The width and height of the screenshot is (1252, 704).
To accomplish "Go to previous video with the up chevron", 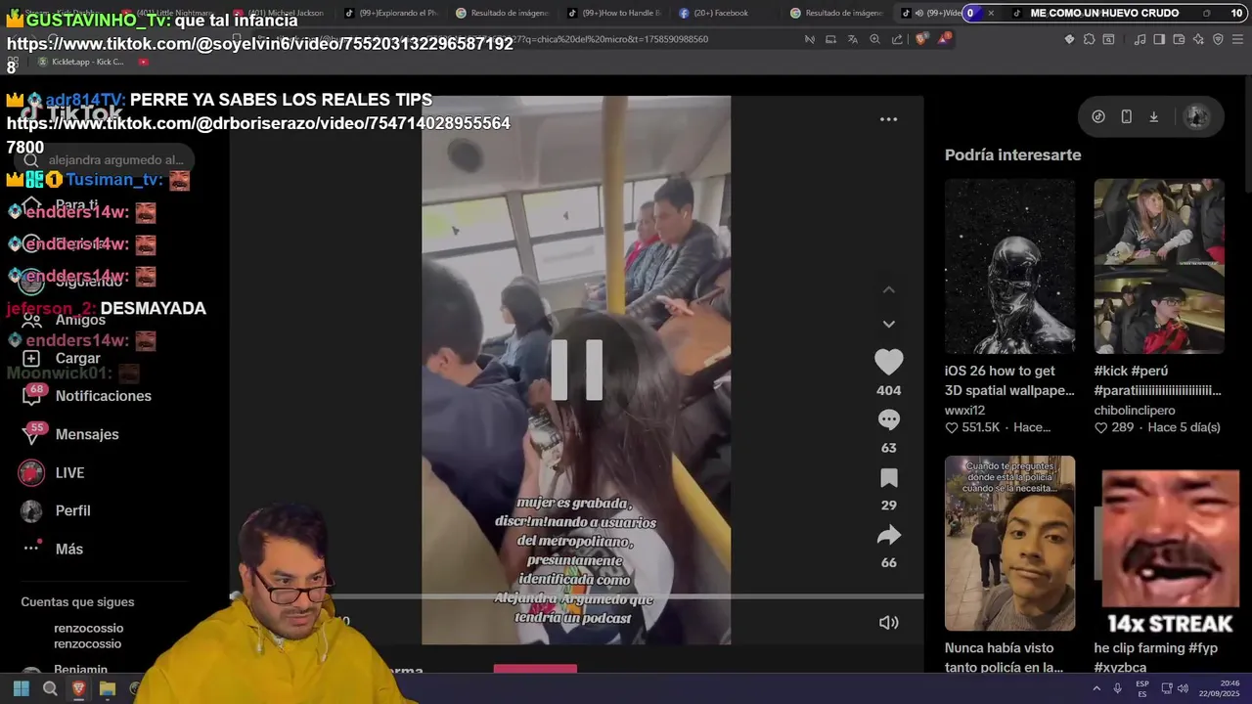I will (888, 289).
